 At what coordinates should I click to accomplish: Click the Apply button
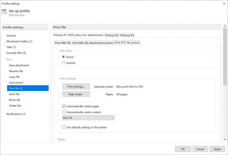coord(217,149)
